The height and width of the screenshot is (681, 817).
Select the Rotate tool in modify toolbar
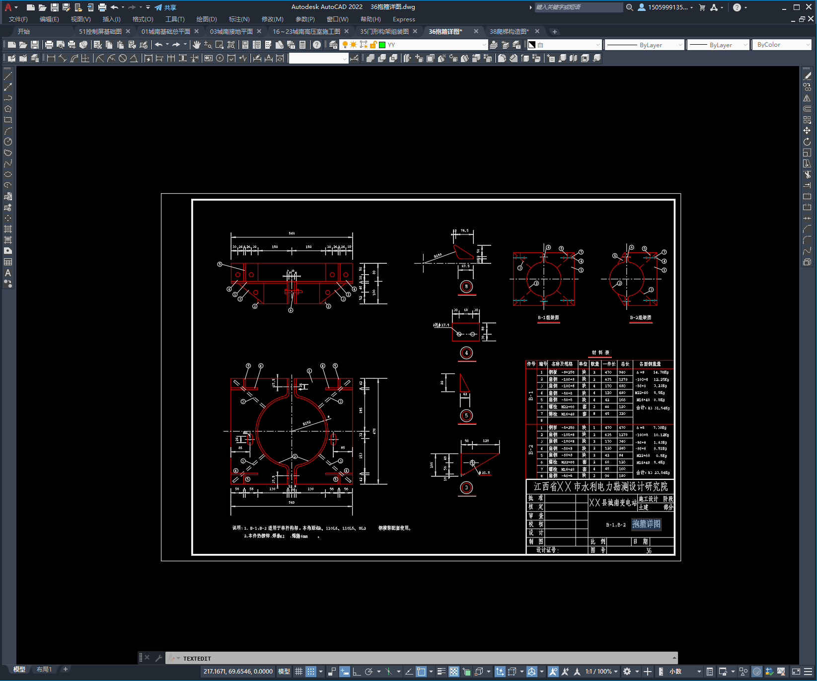click(807, 142)
